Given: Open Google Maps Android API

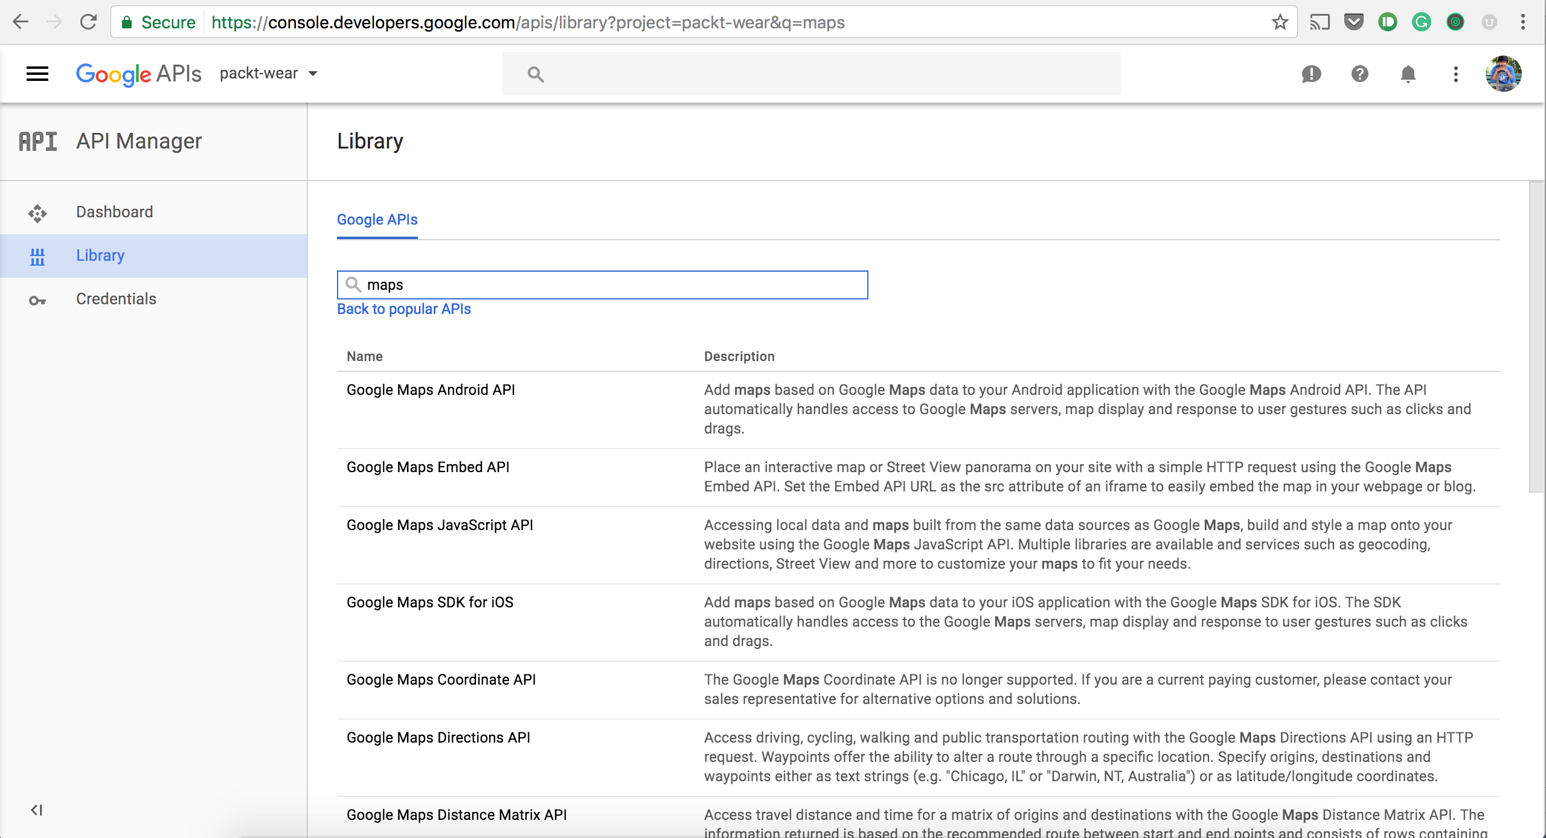Looking at the screenshot, I should click(x=431, y=390).
